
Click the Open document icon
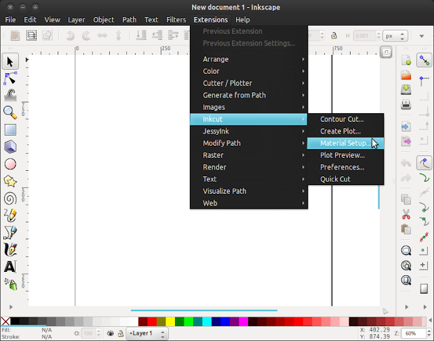click(x=406, y=75)
